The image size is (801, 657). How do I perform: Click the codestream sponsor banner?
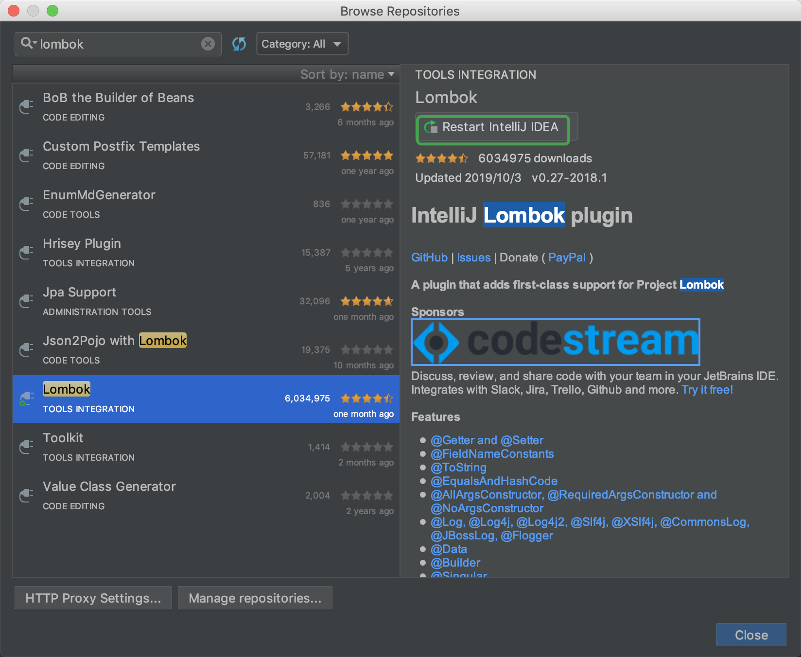556,342
